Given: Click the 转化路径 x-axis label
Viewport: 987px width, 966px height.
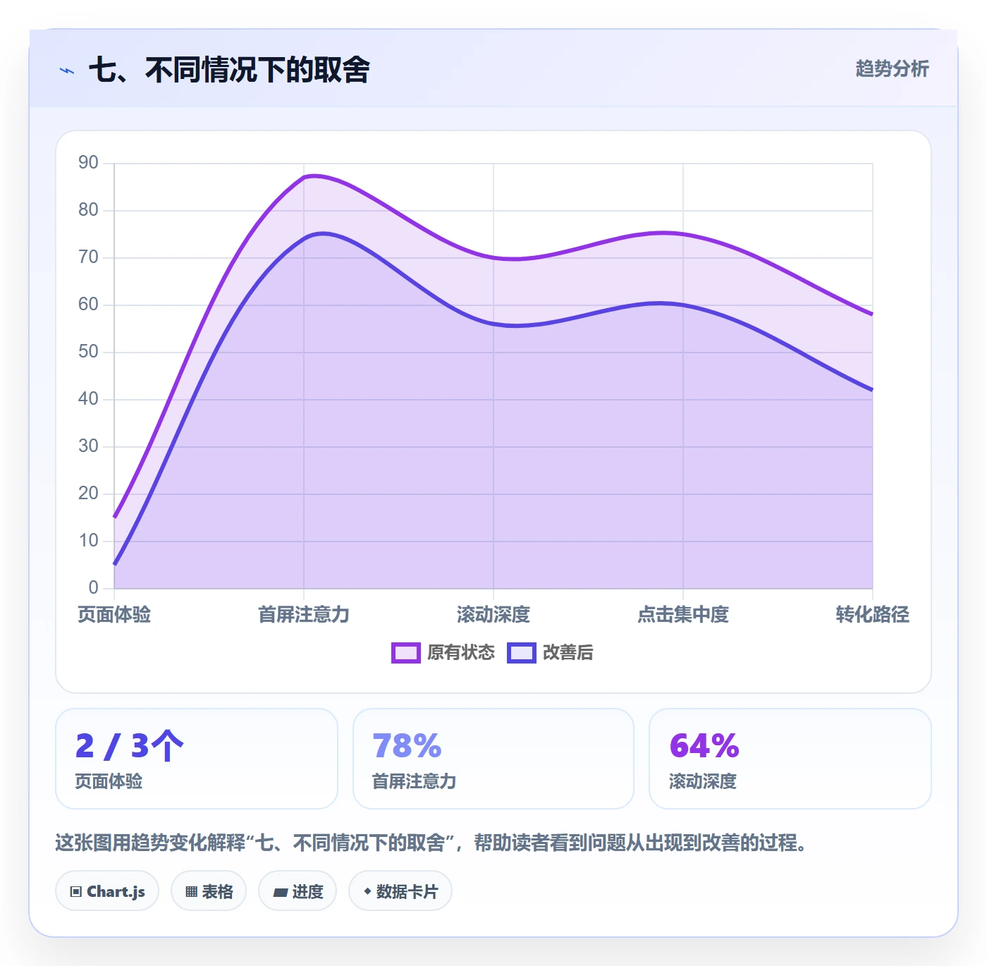Looking at the screenshot, I should [x=873, y=614].
